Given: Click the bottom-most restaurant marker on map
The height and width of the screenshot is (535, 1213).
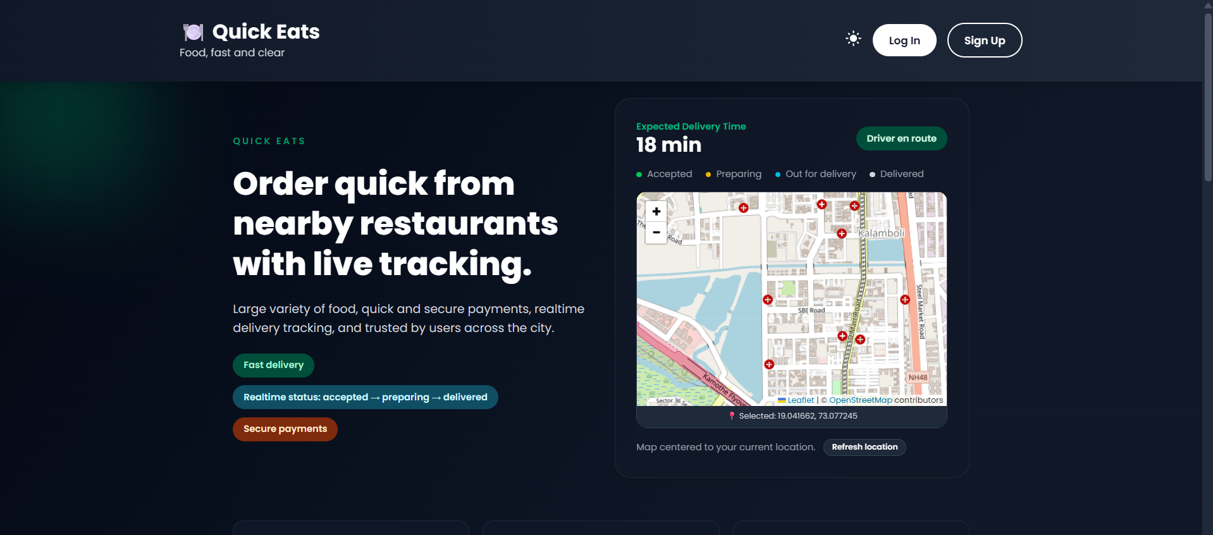Looking at the screenshot, I should click(769, 364).
